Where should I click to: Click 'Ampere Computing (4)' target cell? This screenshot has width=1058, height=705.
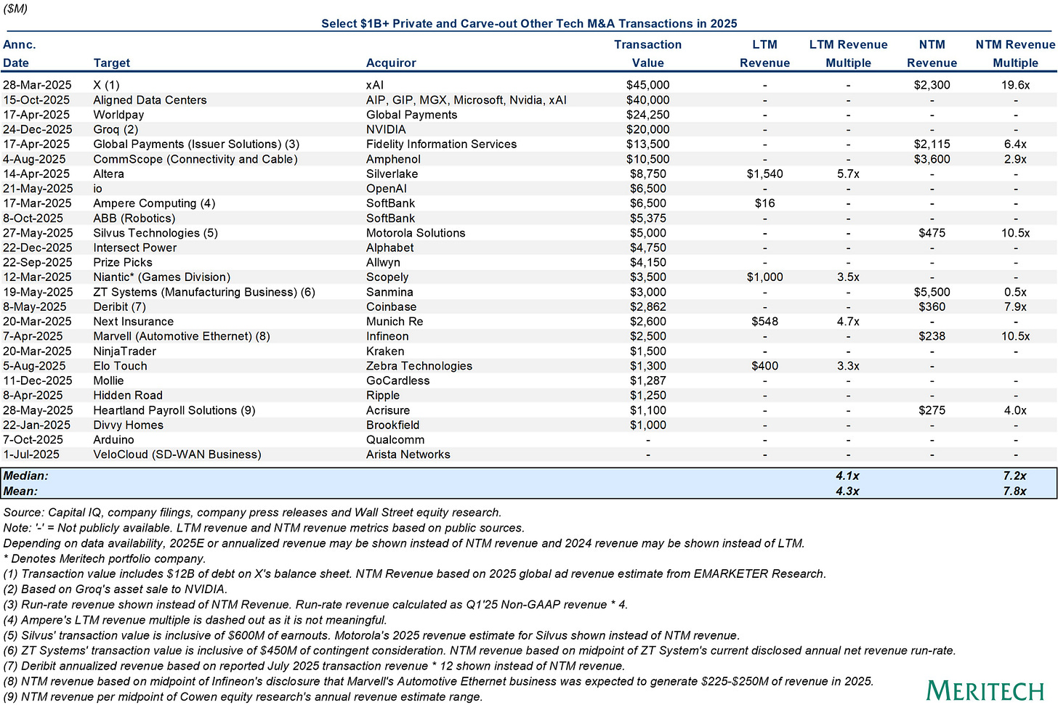(x=154, y=203)
